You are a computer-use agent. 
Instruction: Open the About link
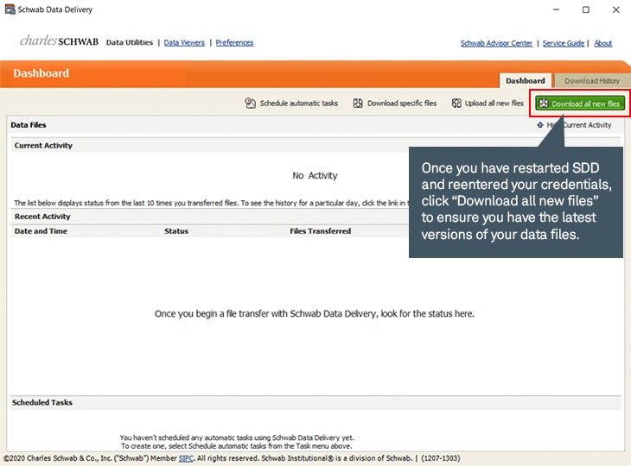coord(602,43)
